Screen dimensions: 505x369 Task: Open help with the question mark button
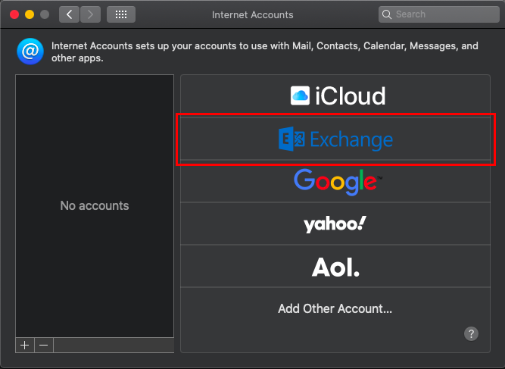tap(471, 333)
